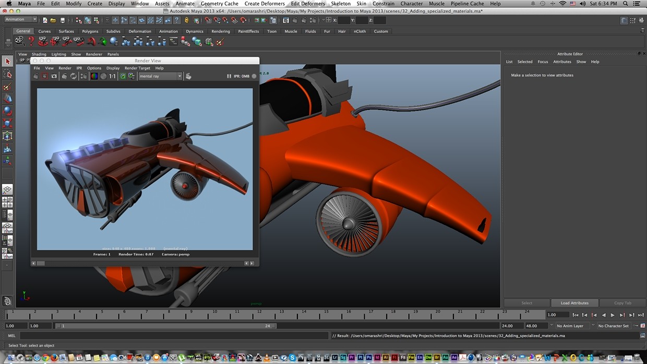Open Lighting menu in viewport panel
Image resolution: width=647 pixels, height=364 pixels.
click(x=58, y=54)
